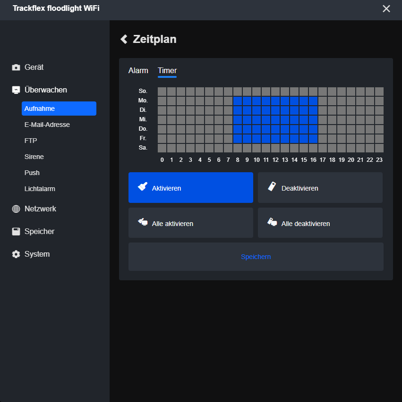The height and width of the screenshot is (402, 402).
Task: Expand the Speicher section
Action: point(34,232)
